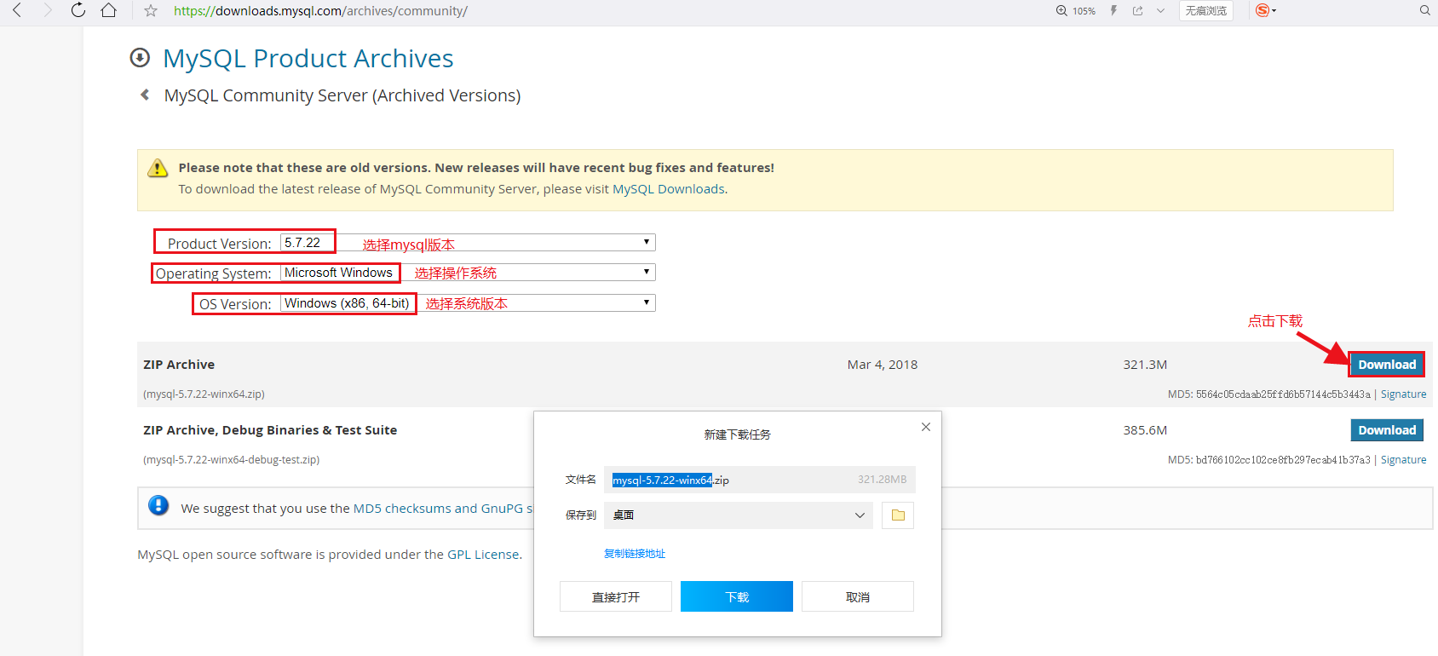The width and height of the screenshot is (1438, 656).
Task: Click the blue info icon in suggestion box
Action: pyautogui.click(x=158, y=505)
